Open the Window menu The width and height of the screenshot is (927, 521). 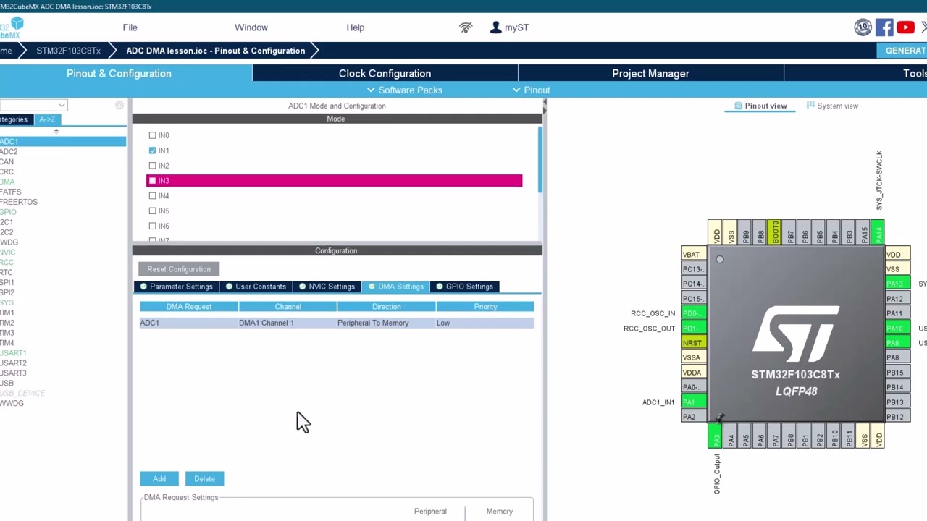click(x=251, y=27)
